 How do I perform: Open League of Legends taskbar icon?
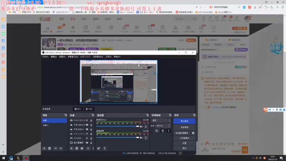tap(19, 158)
